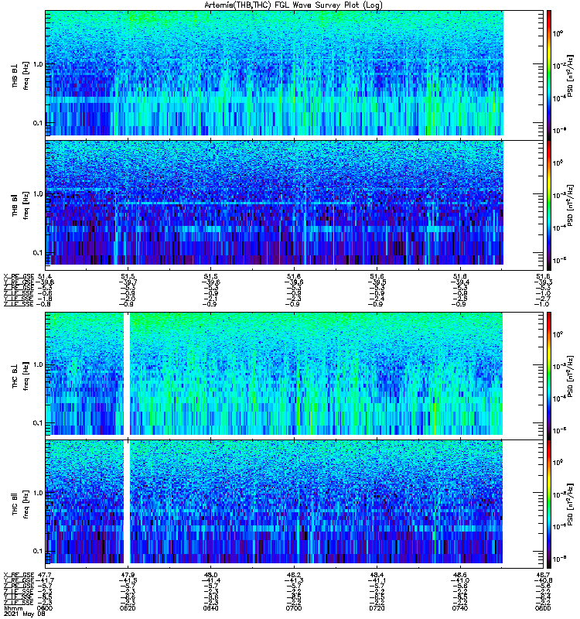The height and width of the screenshot is (619, 580).
Task: Click the plot title 'Artemis(THB,THC) FGL Wave Survey Plot (Log)'
Action: (x=293, y=5)
